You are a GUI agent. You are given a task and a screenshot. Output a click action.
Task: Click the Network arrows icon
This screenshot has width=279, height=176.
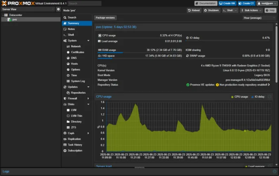(68, 46)
